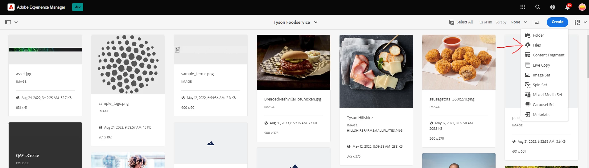Image resolution: width=589 pixels, height=168 pixels.
Task: Click the blue Create button
Action: tap(557, 22)
